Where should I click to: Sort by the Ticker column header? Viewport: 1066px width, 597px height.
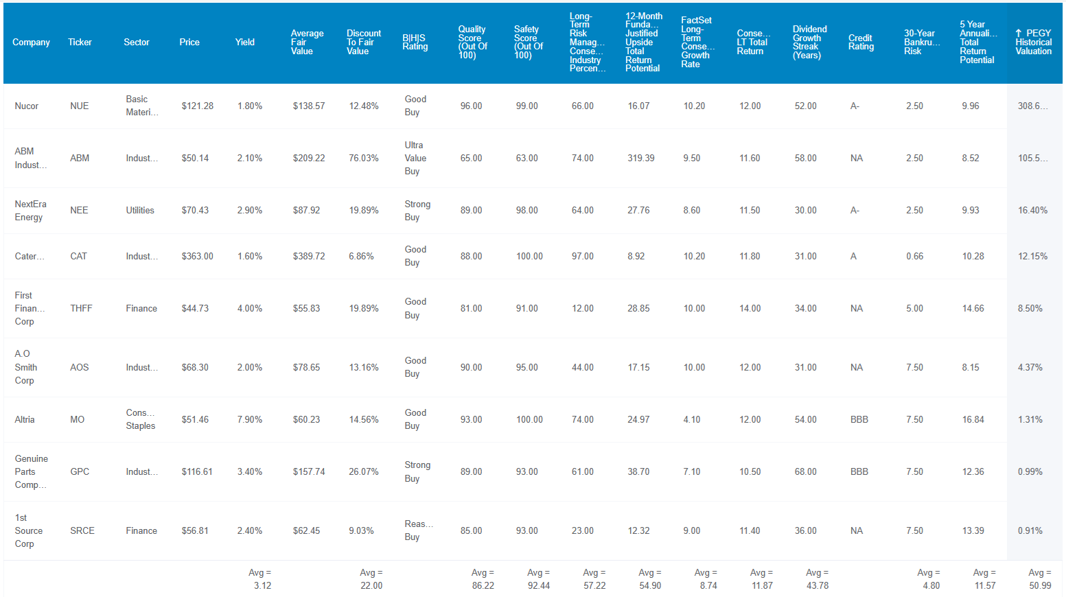tap(80, 43)
